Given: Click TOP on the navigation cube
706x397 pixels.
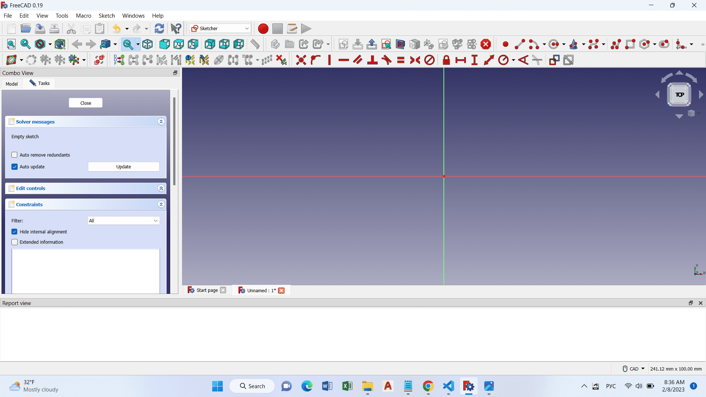Looking at the screenshot, I should (680, 94).
